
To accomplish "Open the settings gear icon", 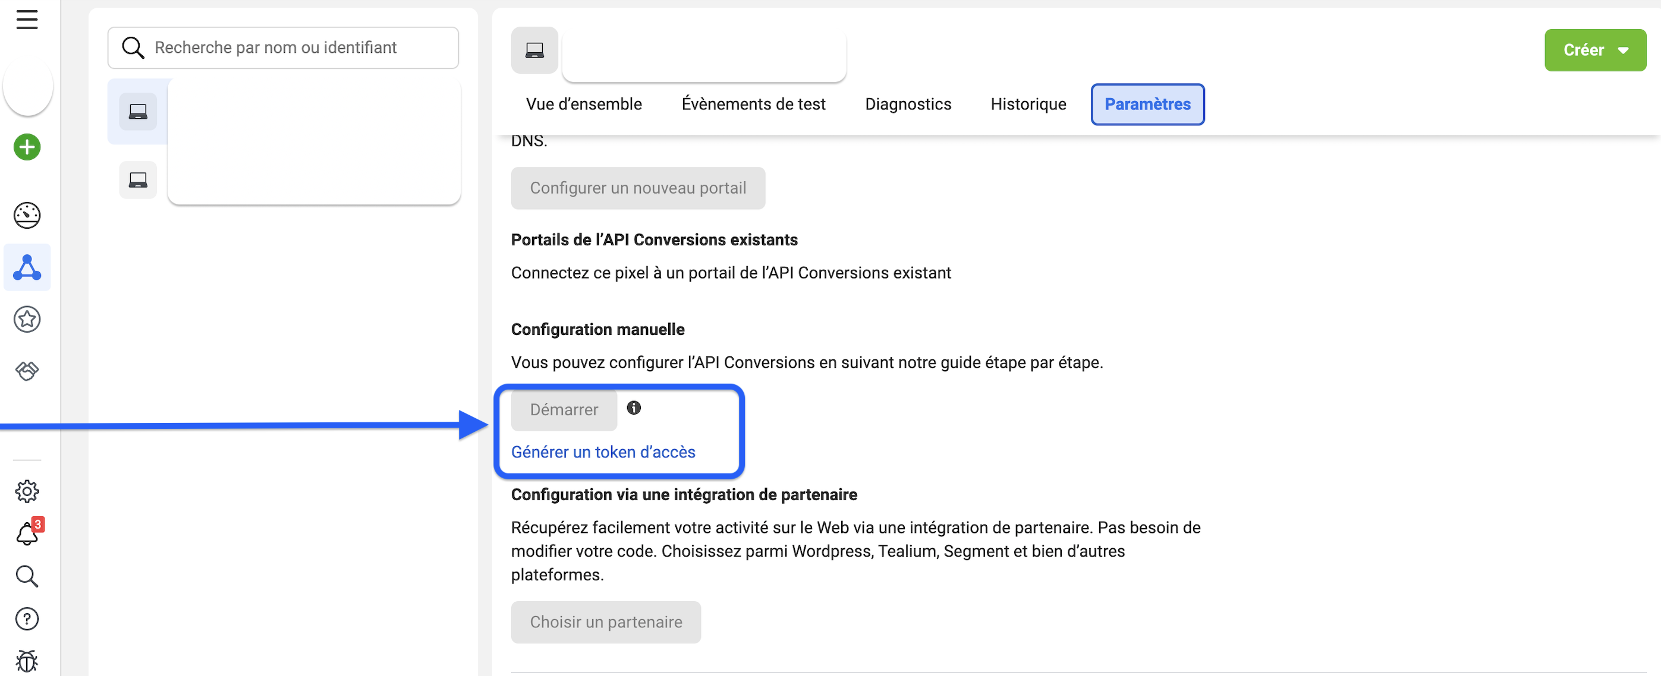I will point(27,492).
